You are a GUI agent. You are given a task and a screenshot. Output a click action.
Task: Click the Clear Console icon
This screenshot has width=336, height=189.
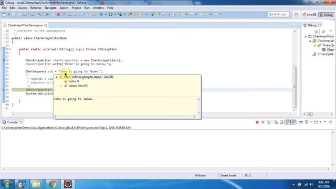coord(276,122)
